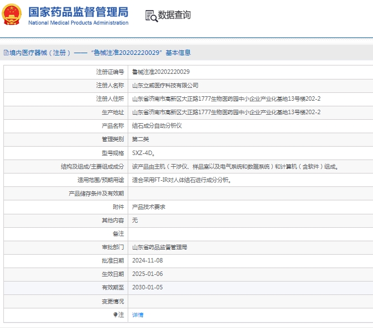Click the 产品技术要求 attachment entry
This screenshot has height=328, width=373.
point(148,207)
